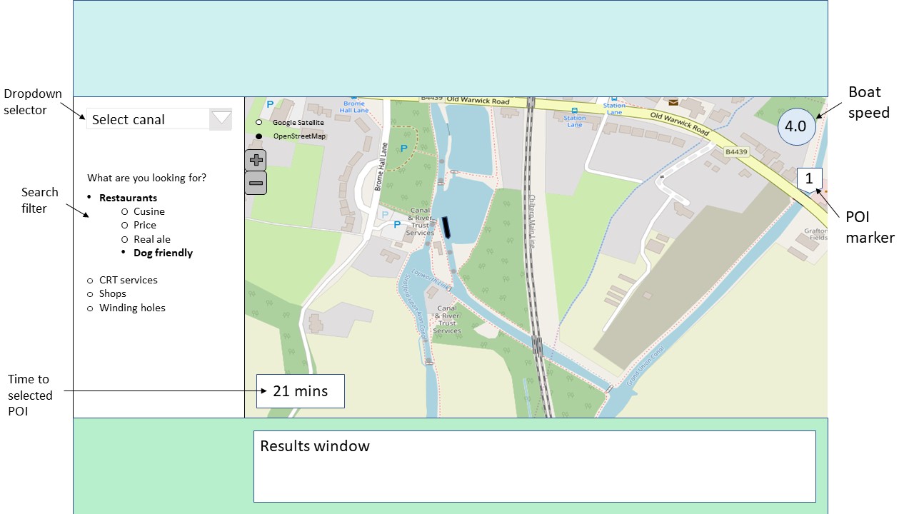Click the post office envelope icon

(x=673, y=102)
